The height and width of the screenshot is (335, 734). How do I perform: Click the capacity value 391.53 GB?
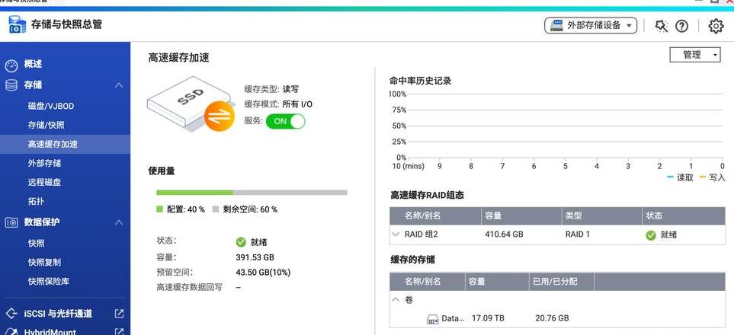pos(255,257)
